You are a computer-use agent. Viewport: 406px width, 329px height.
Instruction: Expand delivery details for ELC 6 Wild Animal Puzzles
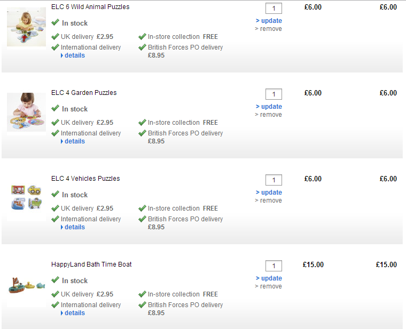(x=73, y=55)
